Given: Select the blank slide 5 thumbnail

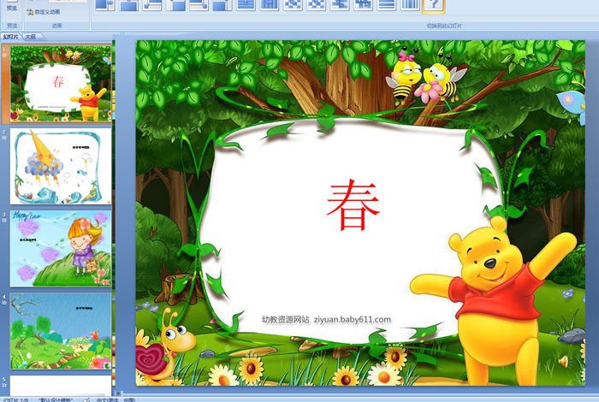Looking at the screenshot, I should click(61, 386).
